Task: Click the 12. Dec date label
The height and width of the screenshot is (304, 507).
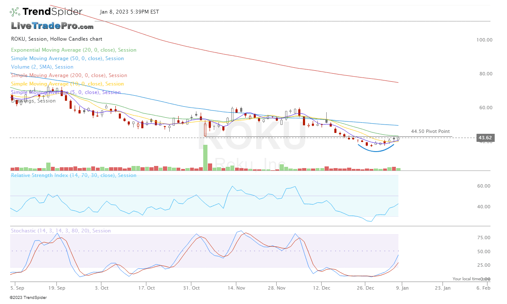Action: point(322,288)
